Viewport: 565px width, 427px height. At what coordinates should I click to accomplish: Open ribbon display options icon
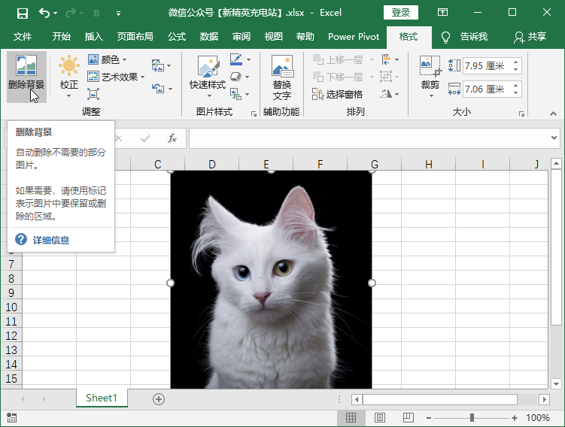coord(442,13)
